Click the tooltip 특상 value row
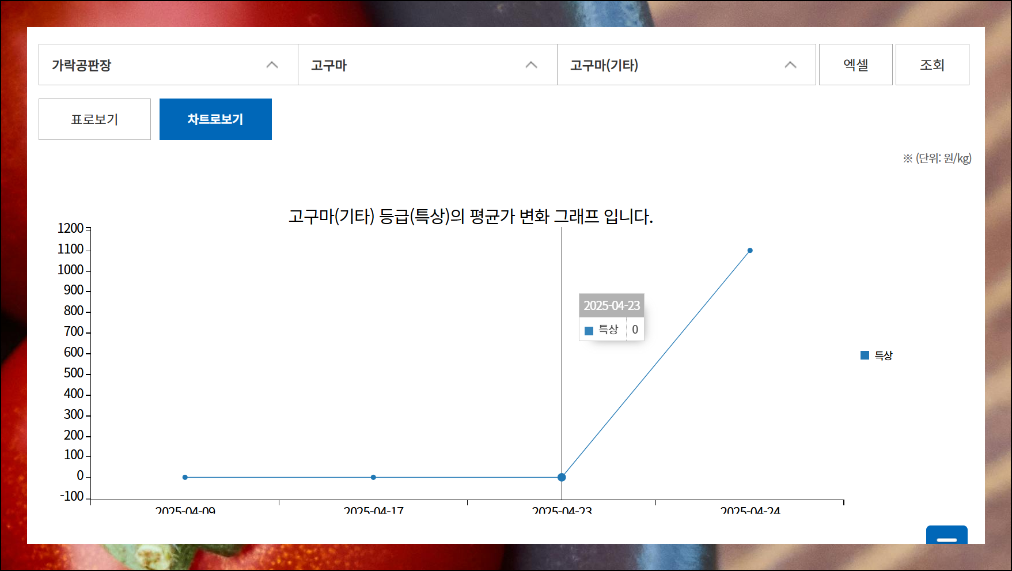Screen dimensions: 1012x571 click(612, 330)
